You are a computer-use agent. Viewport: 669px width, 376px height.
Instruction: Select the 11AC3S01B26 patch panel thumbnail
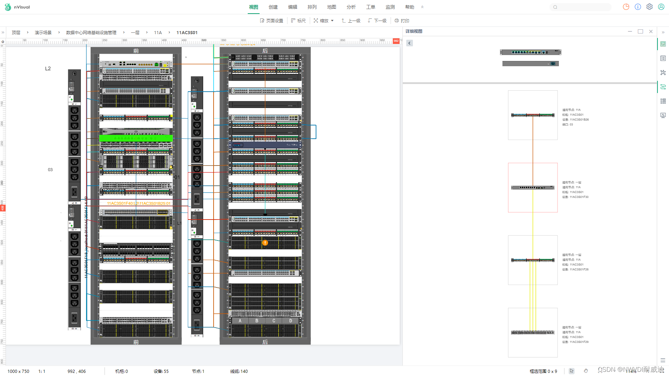pyautogui.click(x=533, y=115)
